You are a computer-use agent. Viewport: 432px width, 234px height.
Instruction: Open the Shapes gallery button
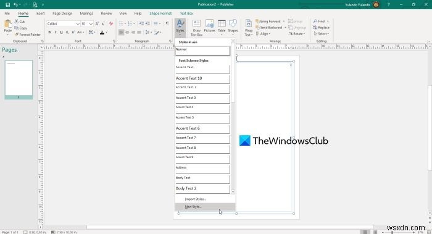coord(233,28)
